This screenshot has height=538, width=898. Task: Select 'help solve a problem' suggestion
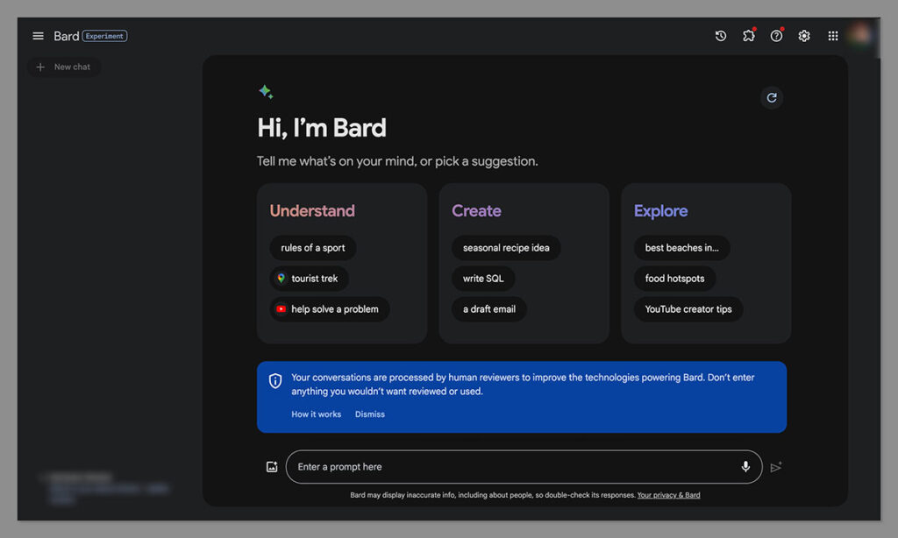pyautogui.click(x=330, y=309)
